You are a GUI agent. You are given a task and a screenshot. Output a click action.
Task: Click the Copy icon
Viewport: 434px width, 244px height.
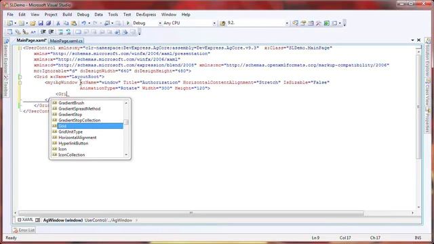click(x=66, y=23)
